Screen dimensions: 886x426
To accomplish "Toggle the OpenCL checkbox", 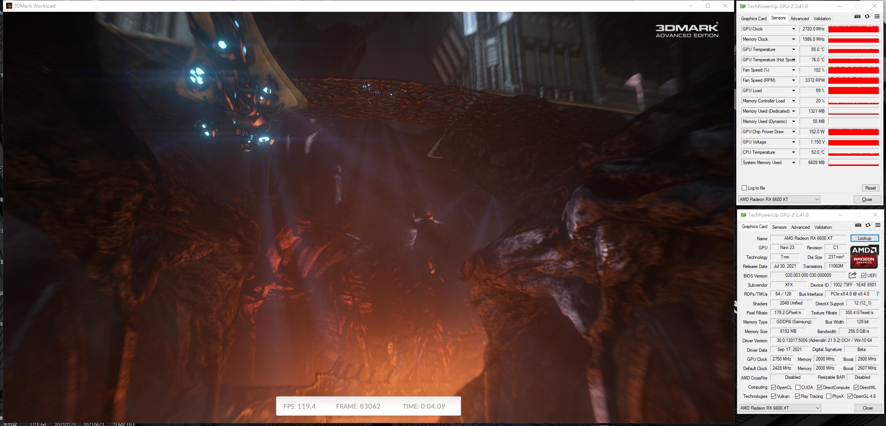I will [x=773, y=388].
